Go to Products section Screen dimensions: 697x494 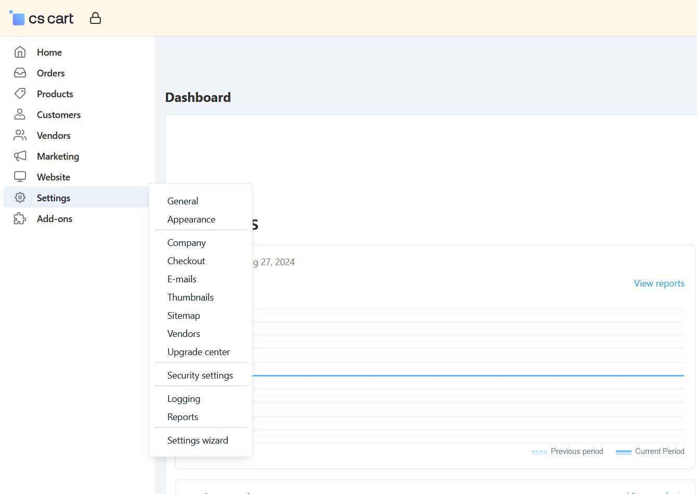click(x=55, y=94)
